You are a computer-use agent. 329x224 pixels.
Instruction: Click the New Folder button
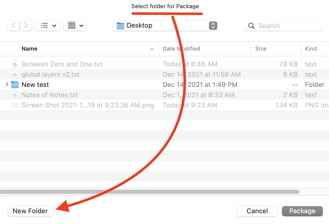[x=30, y=211]
